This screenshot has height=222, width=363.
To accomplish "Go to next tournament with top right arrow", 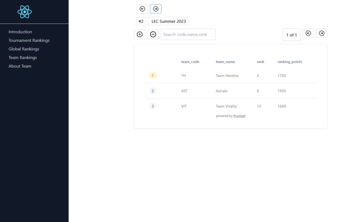I will pos(156,9).
